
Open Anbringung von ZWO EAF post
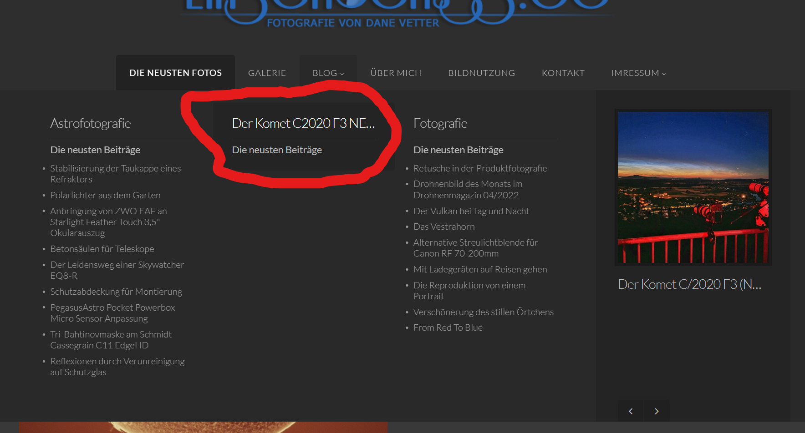pos(108,222)
